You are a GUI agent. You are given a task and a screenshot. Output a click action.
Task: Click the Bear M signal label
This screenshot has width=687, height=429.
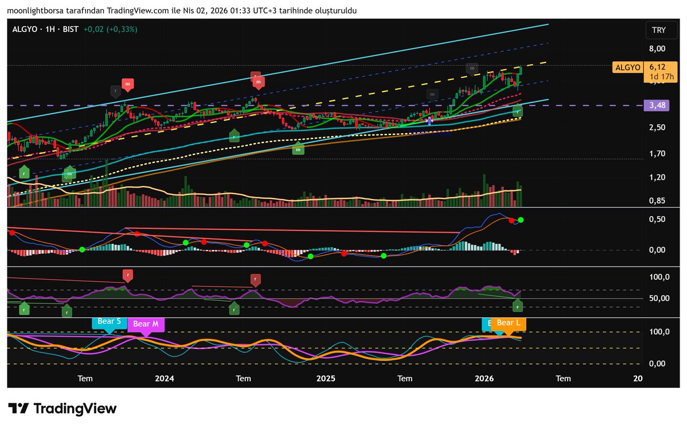pos(146,324)
